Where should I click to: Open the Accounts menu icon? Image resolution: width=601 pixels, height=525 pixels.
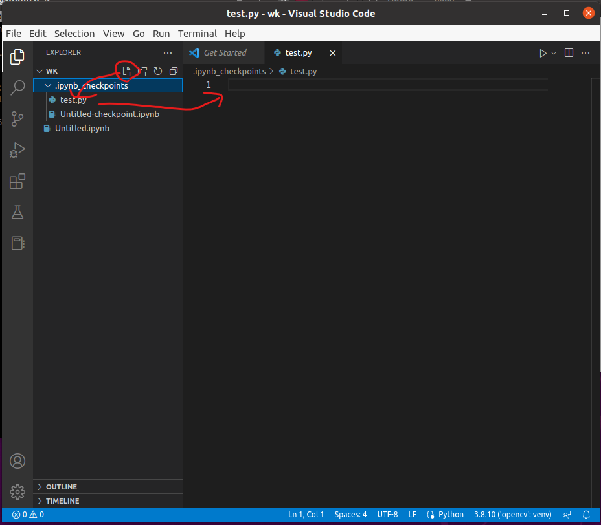click(17, 461)
